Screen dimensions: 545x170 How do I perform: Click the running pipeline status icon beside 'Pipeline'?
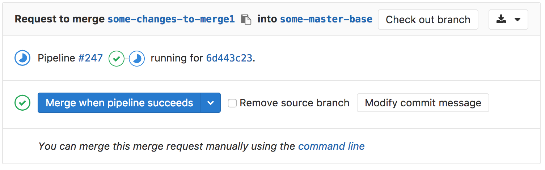22,58
